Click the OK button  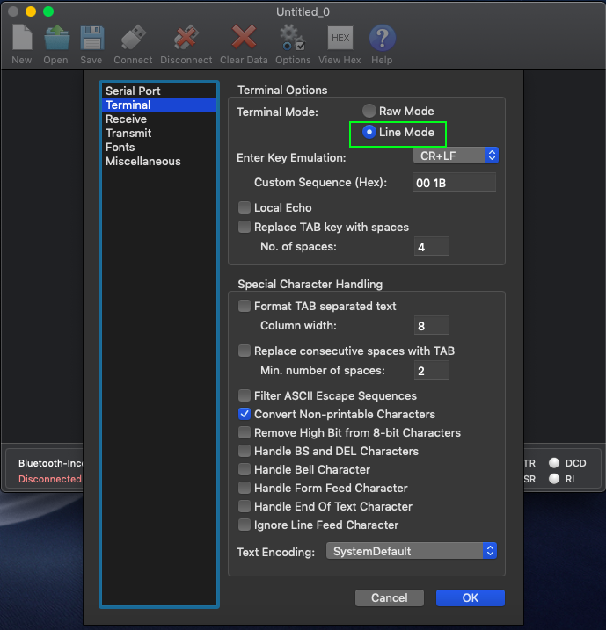pos(470,597)
